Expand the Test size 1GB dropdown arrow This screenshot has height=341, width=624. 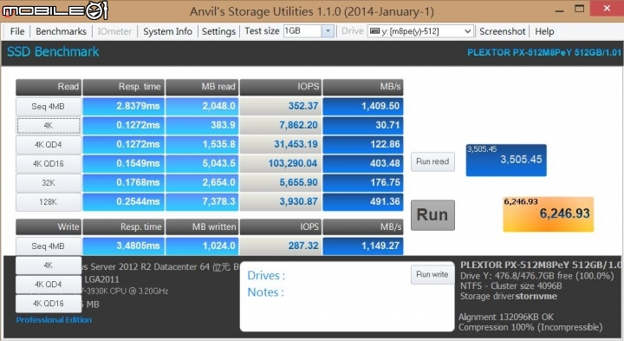(328, 31)
